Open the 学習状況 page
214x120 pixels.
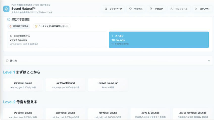(x=136, y=9)
